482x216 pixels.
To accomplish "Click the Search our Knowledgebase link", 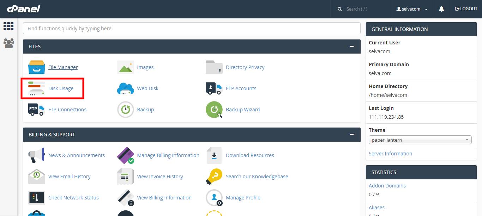I will pos(257,177).
